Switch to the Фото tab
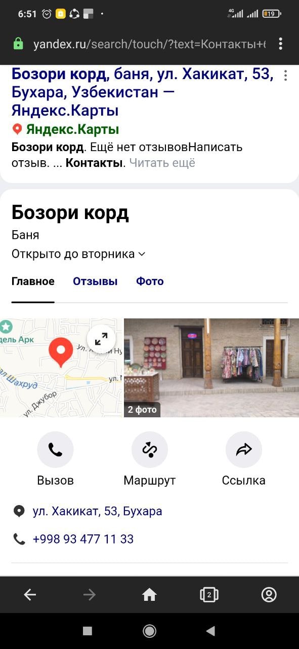 click(150, 281)
